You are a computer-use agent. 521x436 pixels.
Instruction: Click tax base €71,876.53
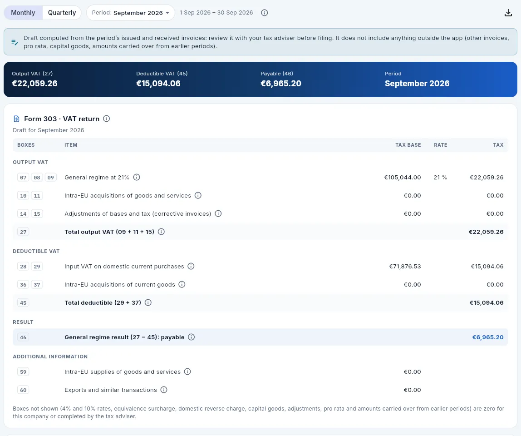pos(405,266)
